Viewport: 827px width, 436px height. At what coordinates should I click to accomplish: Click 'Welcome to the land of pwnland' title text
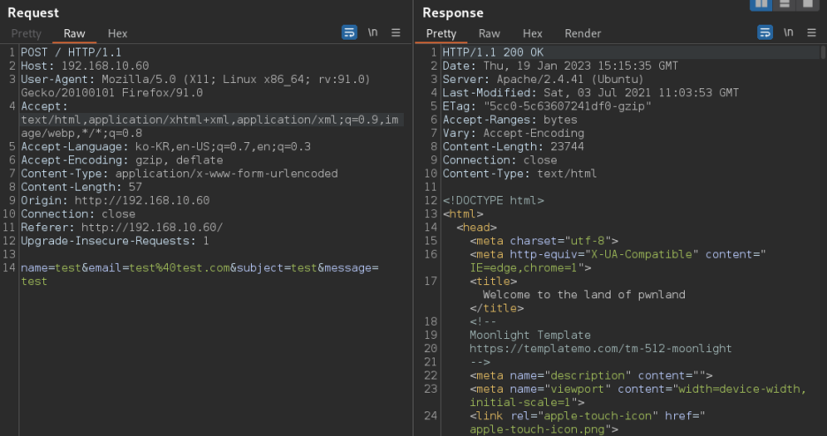[584, 295]
